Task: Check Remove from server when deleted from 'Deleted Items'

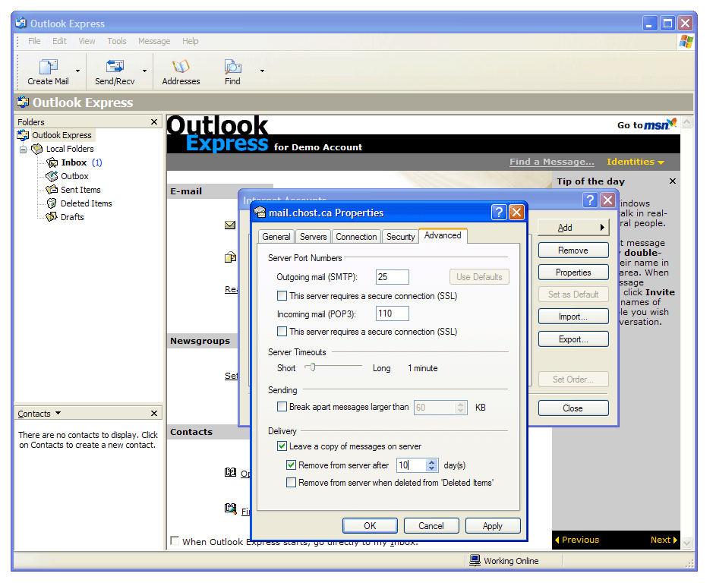Action: click(x=291, y=483)
